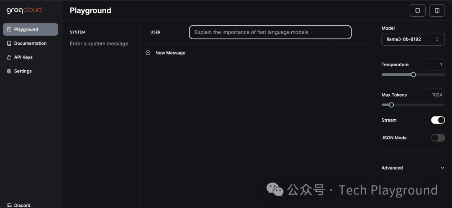The image size is (452, 208).
Task: Open Documentation from the sidebar
Action: click(31, 43)
